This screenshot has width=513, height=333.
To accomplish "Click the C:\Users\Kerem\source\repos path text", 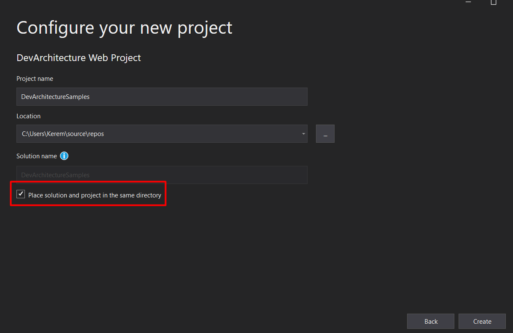I will pos(63,134).
